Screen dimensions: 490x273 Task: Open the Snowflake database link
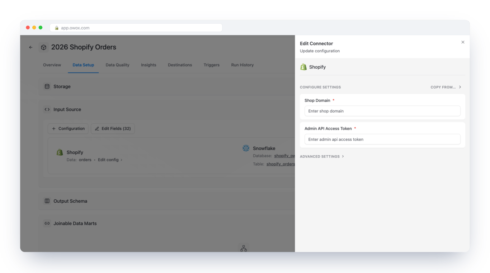point(284,156)
